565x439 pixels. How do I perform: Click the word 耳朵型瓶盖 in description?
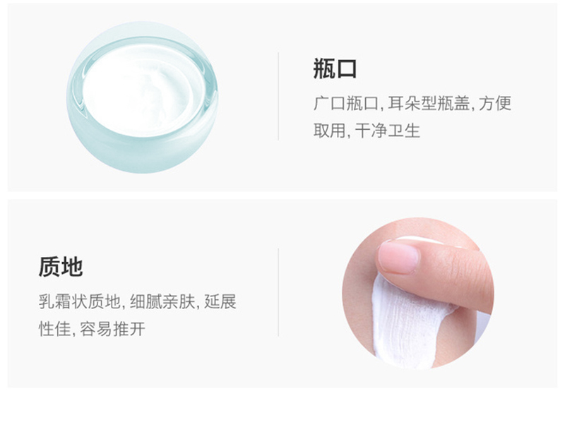[429, 103]
